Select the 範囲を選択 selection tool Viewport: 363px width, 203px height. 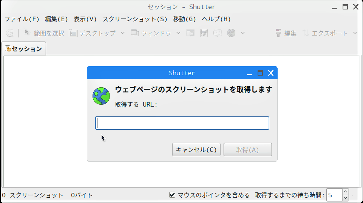pyautogui.click(x=44, y=33)
